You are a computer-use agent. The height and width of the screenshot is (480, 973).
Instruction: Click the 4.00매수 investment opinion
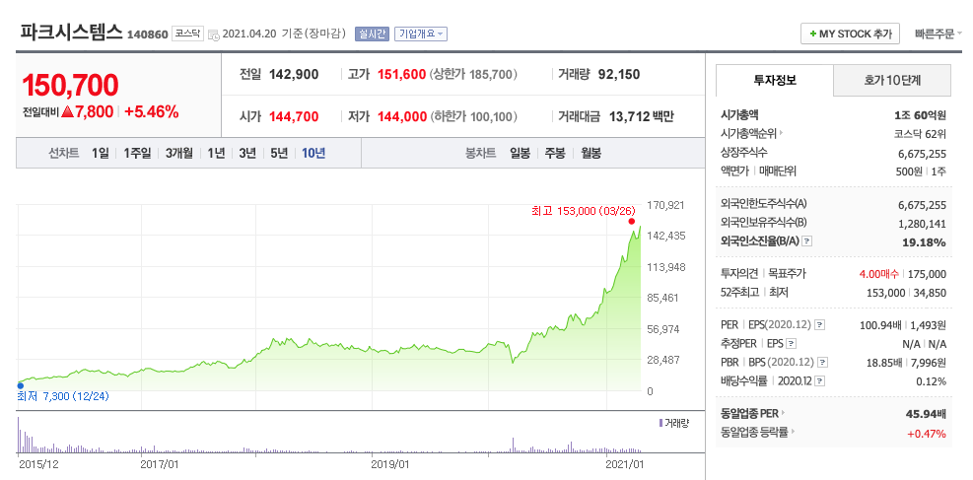click(880, 273)
